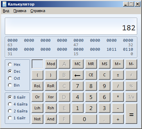Screen dimensions: 142x129
Task: Minimize the Калькулятор window
Action: 126,4
